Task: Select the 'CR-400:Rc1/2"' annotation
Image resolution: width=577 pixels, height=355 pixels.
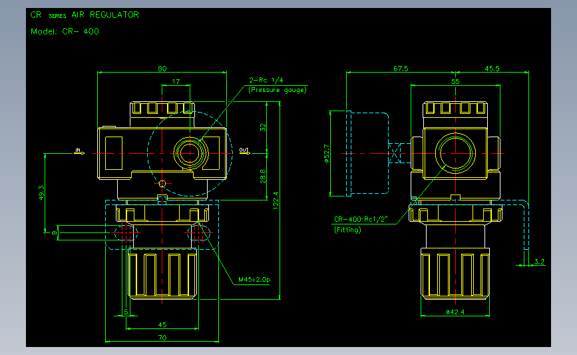Action: coord(361,219)
